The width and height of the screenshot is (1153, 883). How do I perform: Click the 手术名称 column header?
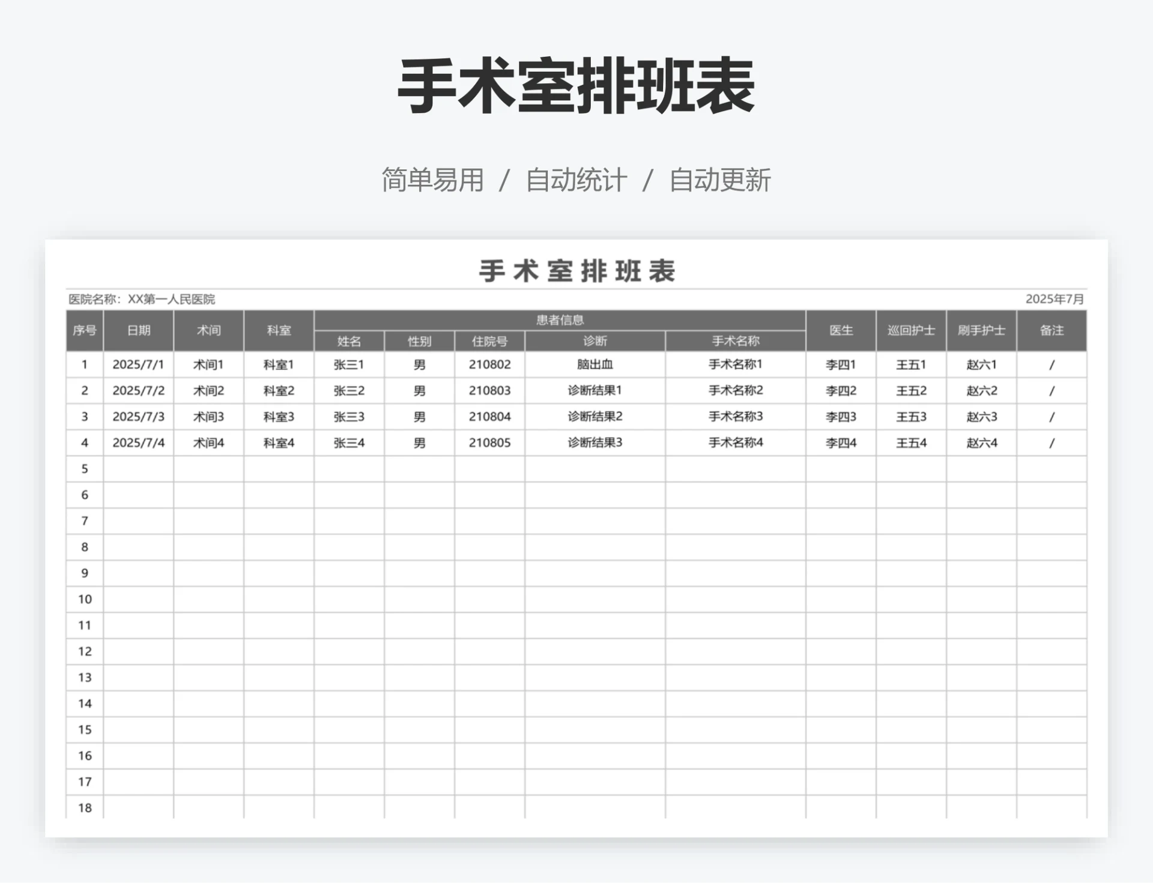pos(734,341)
